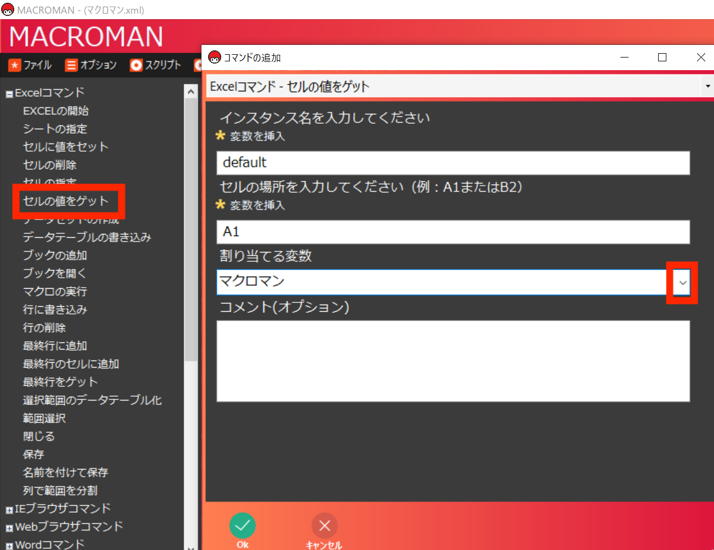
Task: Click the コマンドの追加 dialog icon
Action: [215, 57]
